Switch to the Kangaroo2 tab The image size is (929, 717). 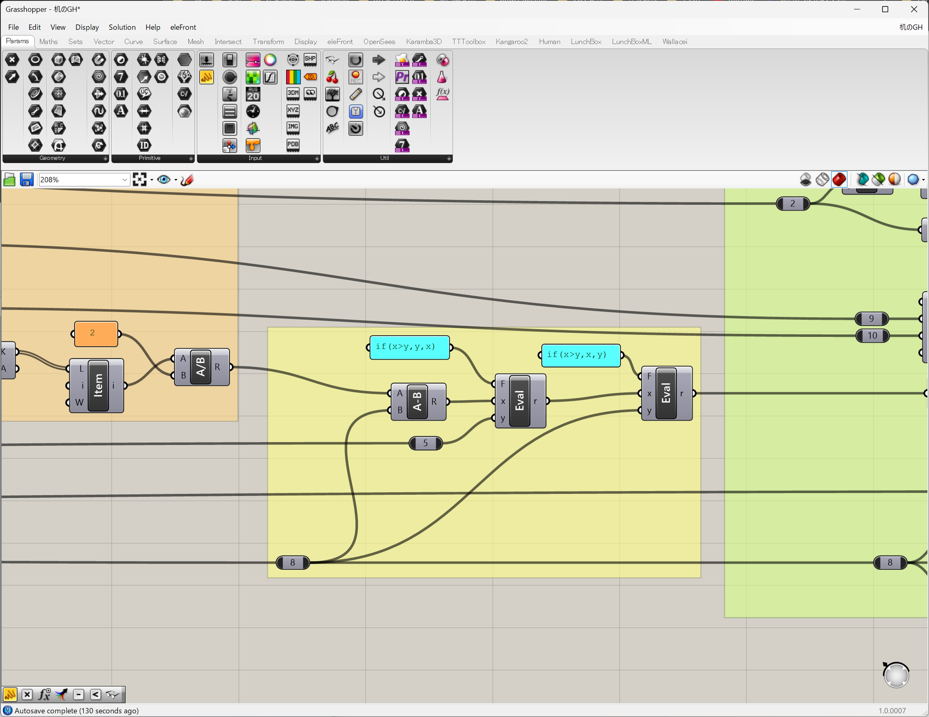tap(511, 42)
